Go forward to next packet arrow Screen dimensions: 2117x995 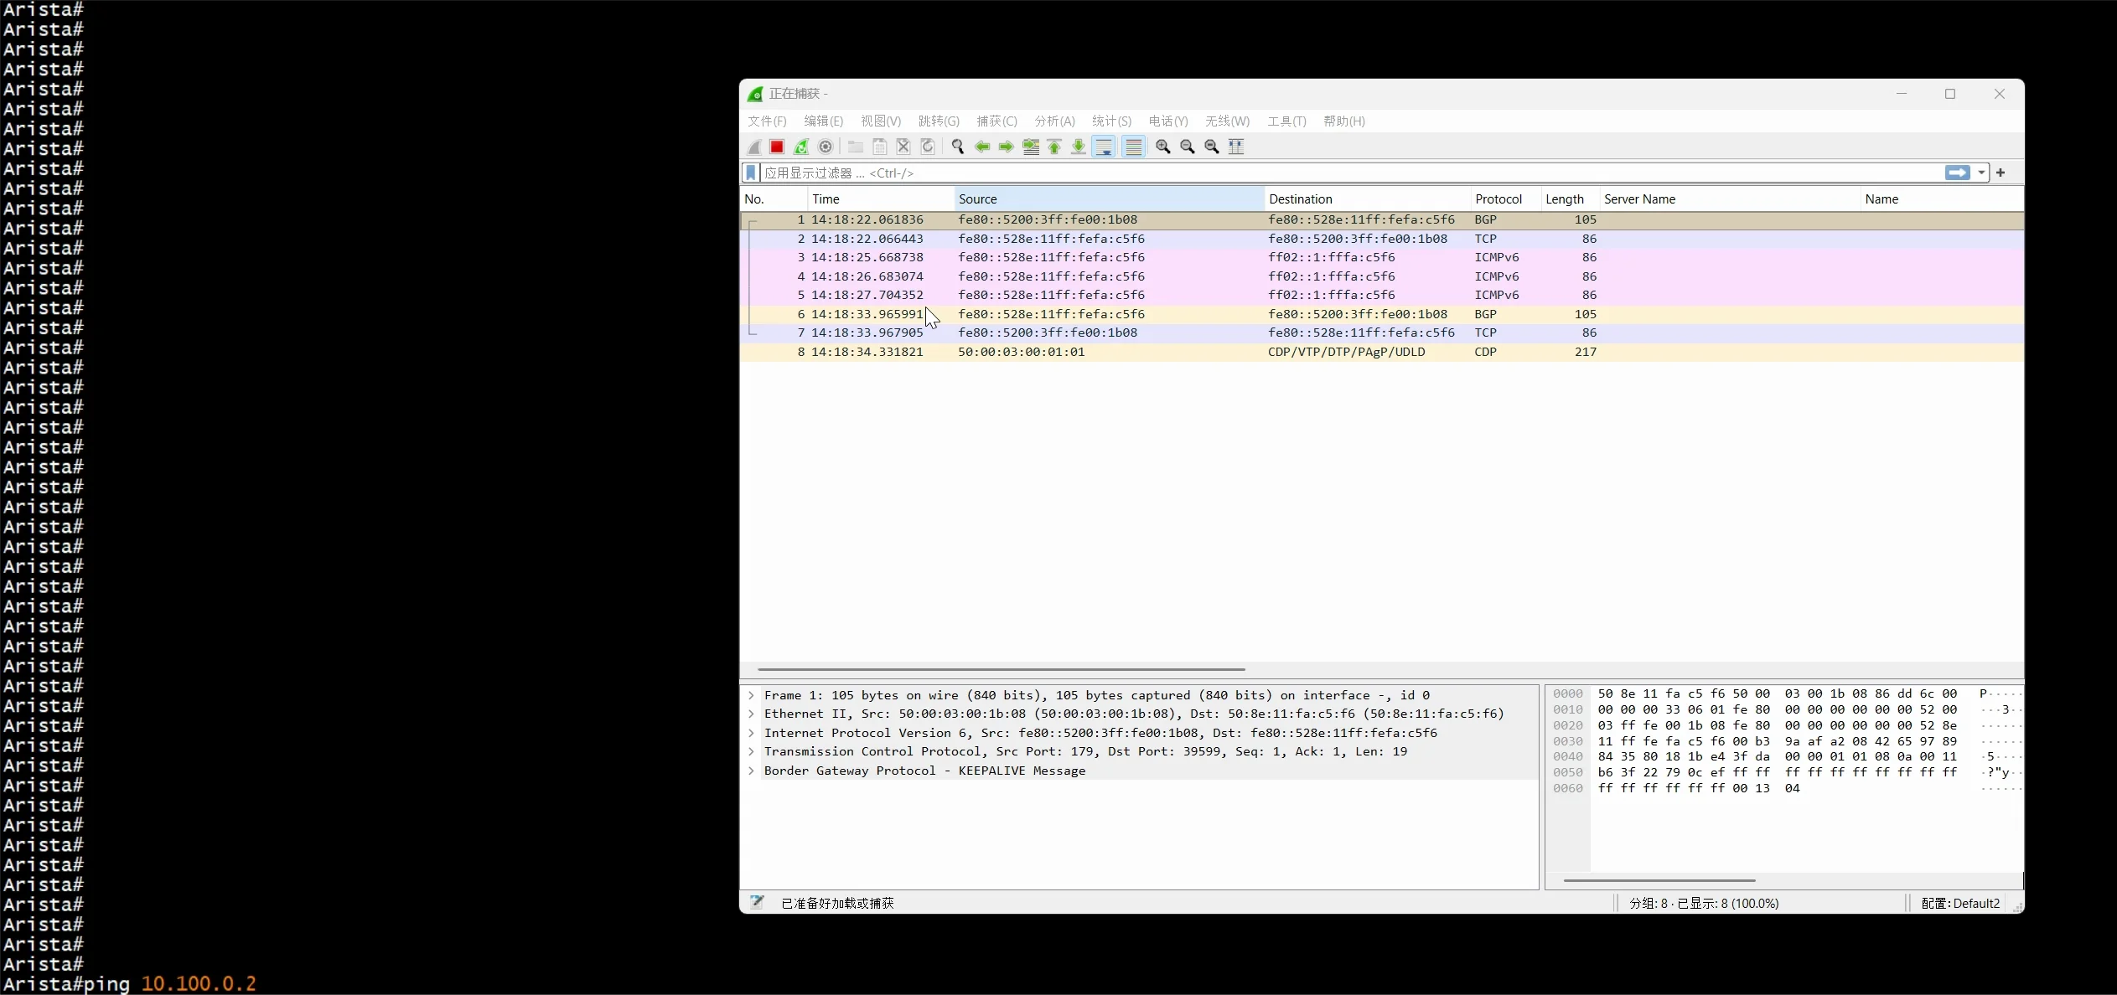coord(1007,147)
